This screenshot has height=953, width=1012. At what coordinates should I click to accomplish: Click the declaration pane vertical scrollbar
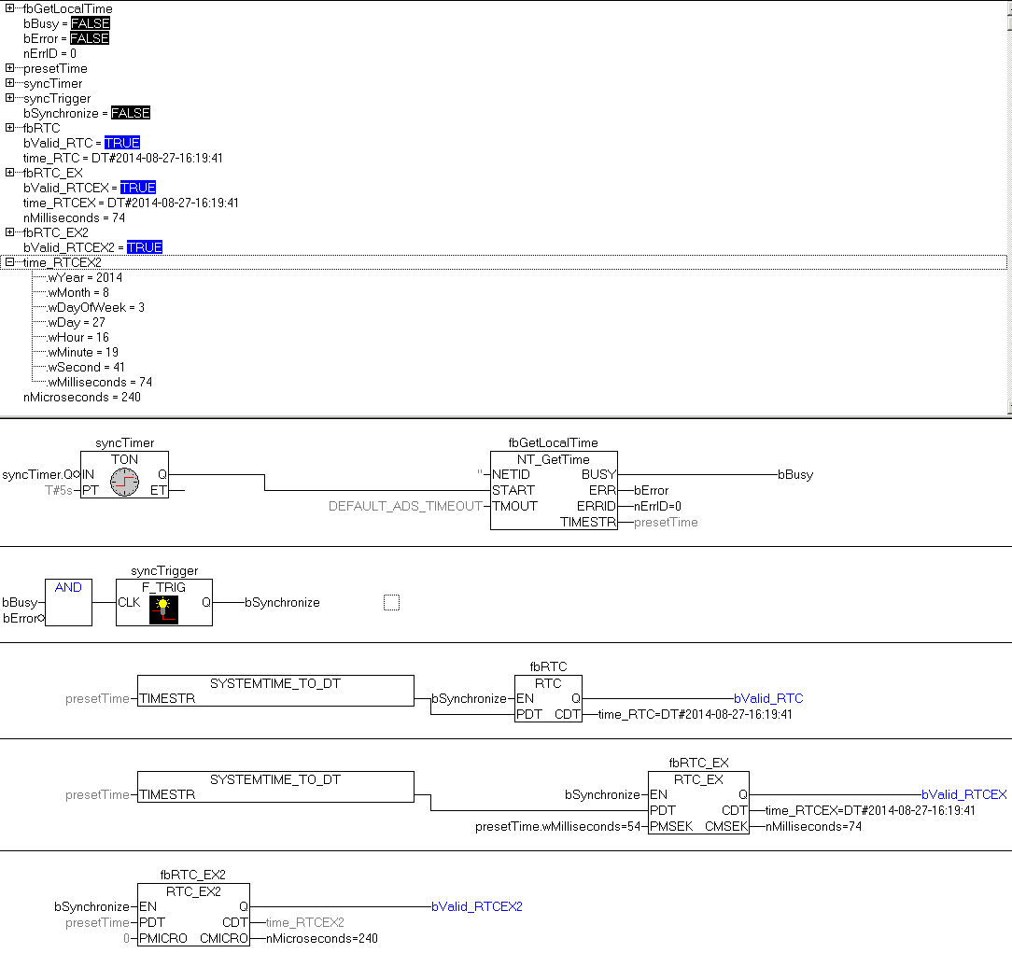pos(1009,208)
